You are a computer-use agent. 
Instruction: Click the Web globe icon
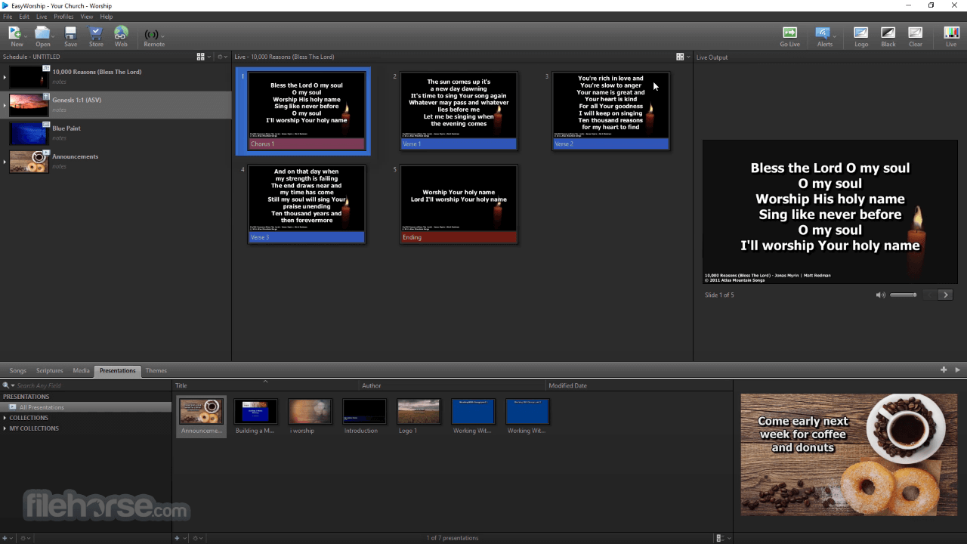[x=121, y=33]
